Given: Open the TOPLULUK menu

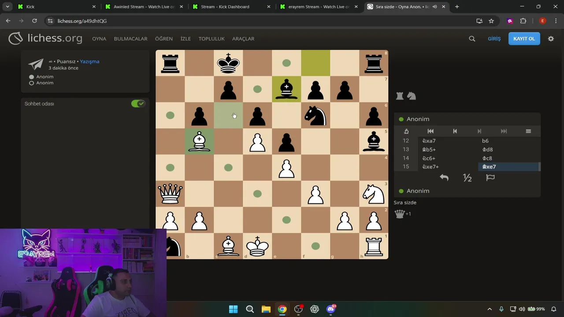Looking at the screenshot, I should tap(211, 39).
